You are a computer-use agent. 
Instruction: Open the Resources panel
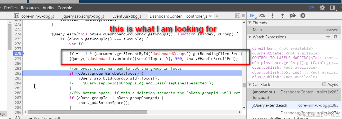click(30, 8)
